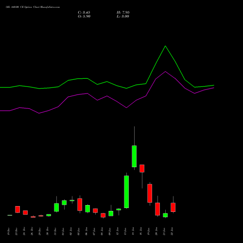The image size is (243, 243).
Task: Click the "05 Jan" date label
Action: (x=79, y=231)
